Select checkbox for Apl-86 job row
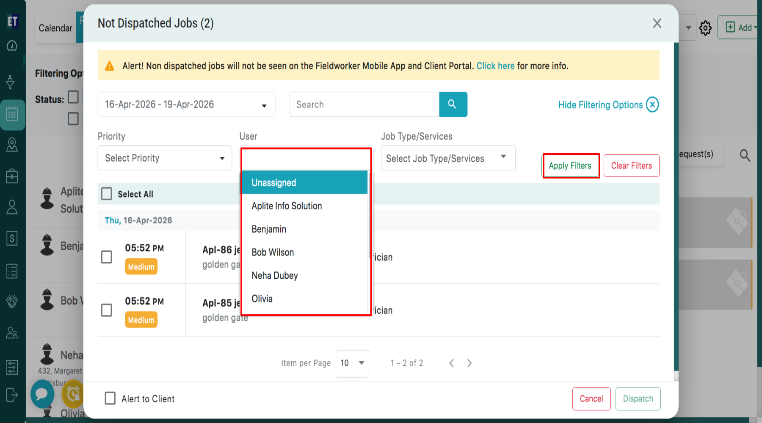This screenshot has height=423, width=762. pyautogui.click(x=107, y=257)
